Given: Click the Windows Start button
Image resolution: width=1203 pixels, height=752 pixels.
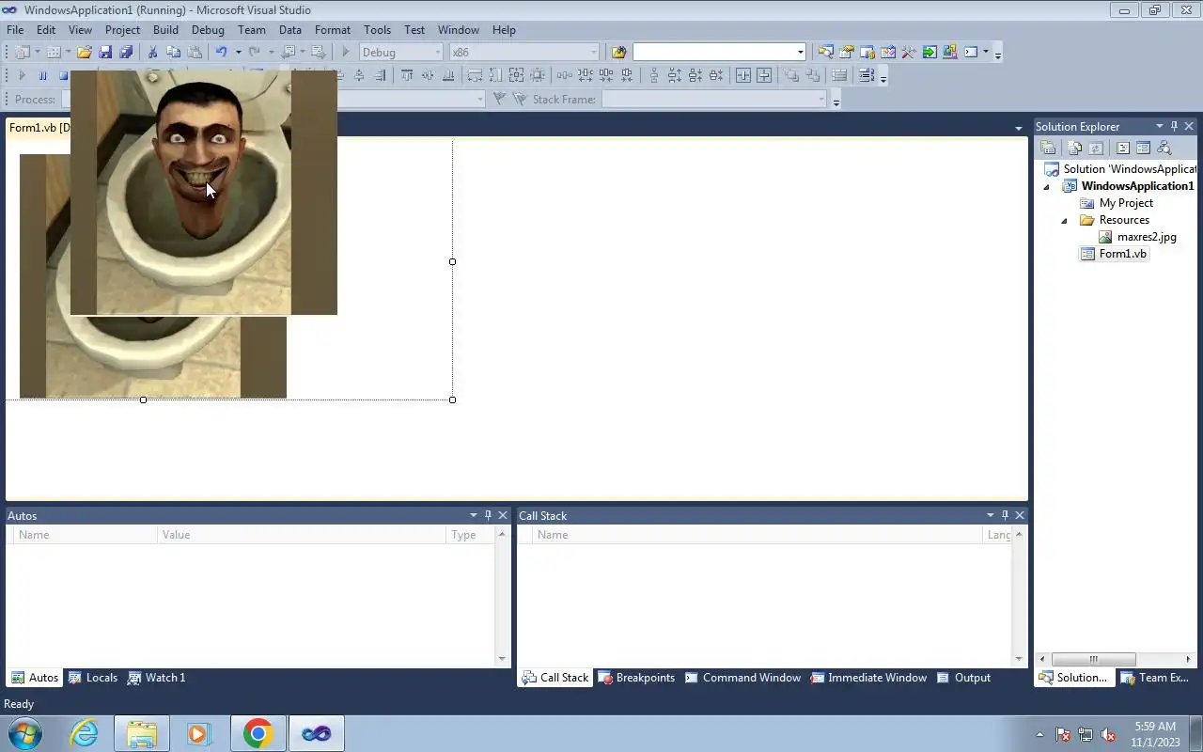Looking at the screenshot, I should (x=24, y=733).
